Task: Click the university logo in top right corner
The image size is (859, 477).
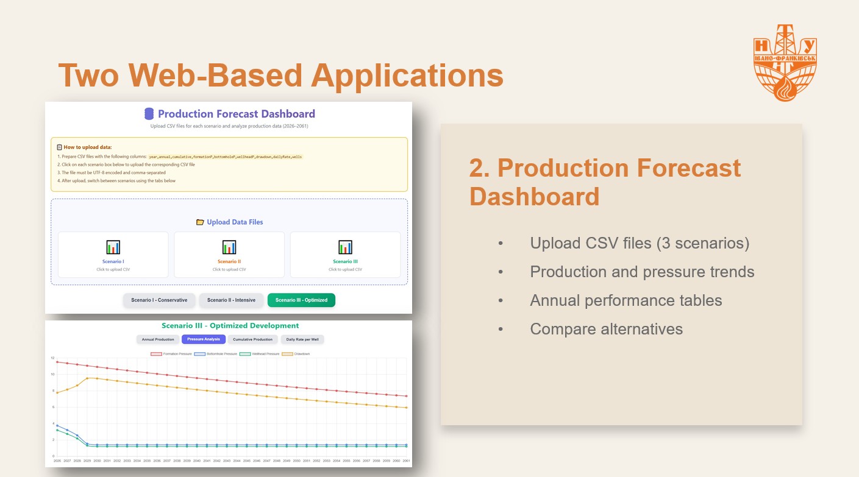Action: click(785, 63)
